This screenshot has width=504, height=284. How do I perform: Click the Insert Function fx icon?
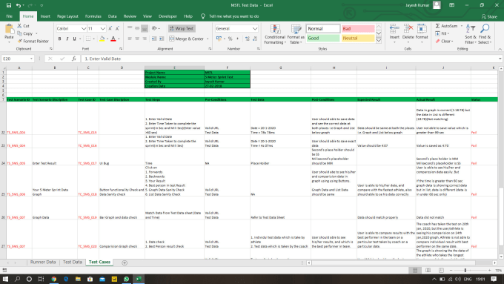[74, 59]
